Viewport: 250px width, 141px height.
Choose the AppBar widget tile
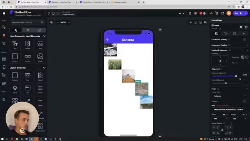pos(28,58)
